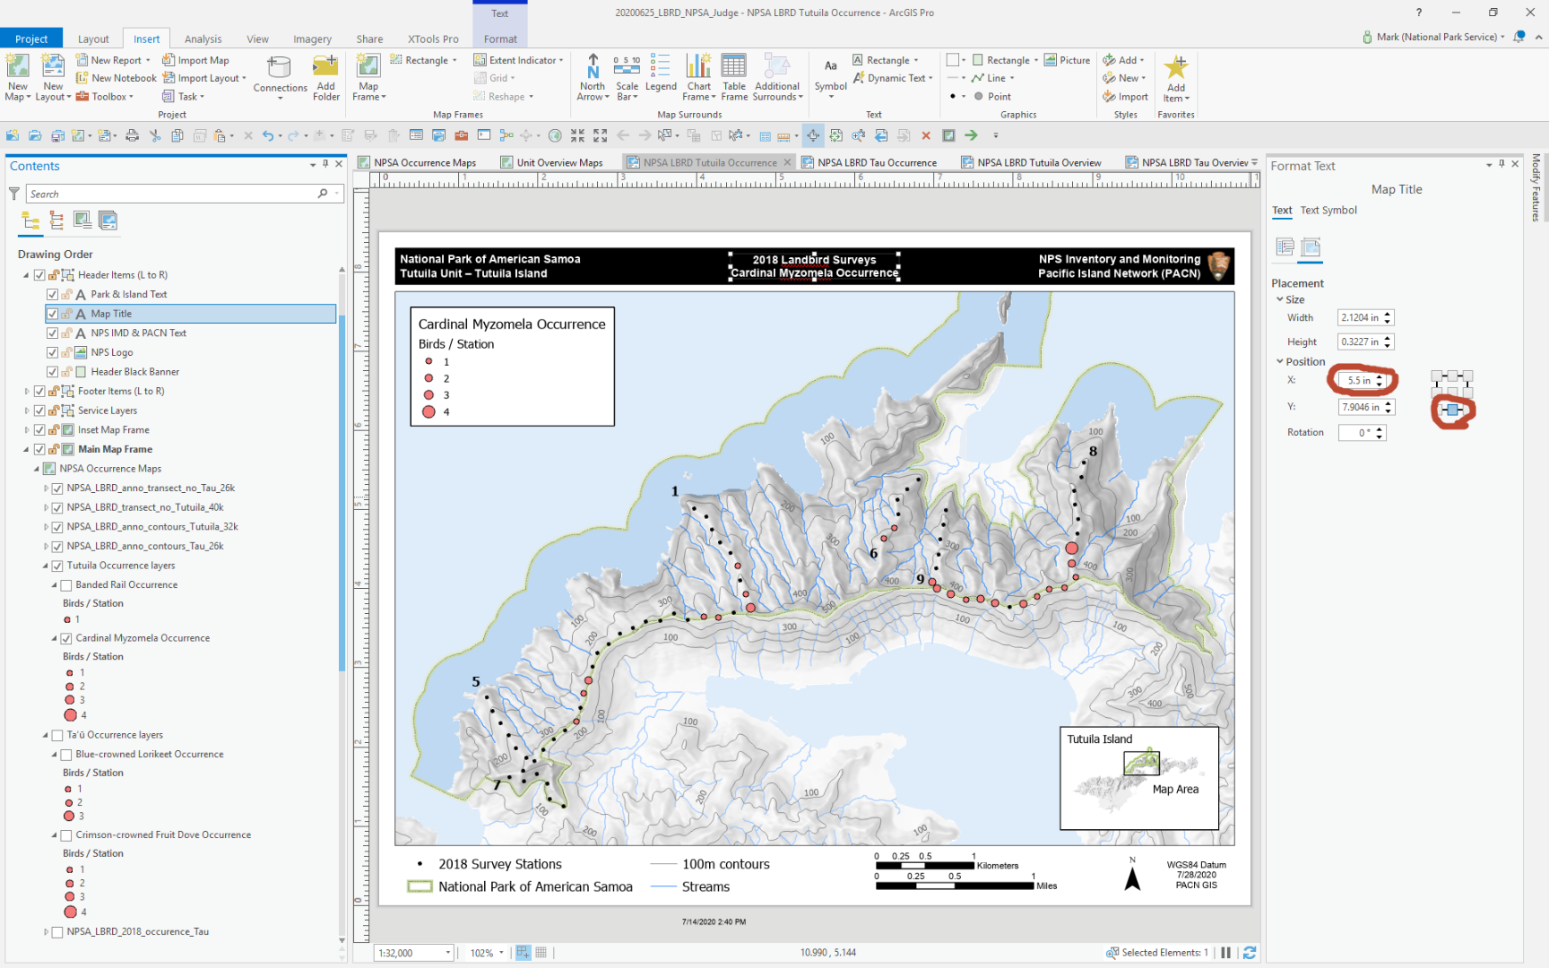The image size is (1549, 968).
Task: Insert a Picture graphic
Action: pyautogui.click(x=1067, y=60)
